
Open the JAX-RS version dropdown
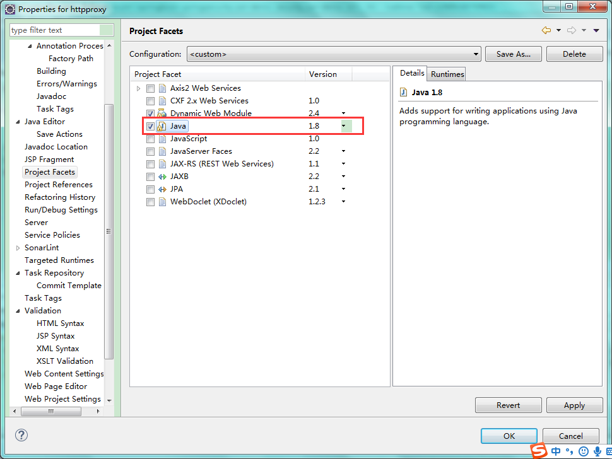[343, 164]
